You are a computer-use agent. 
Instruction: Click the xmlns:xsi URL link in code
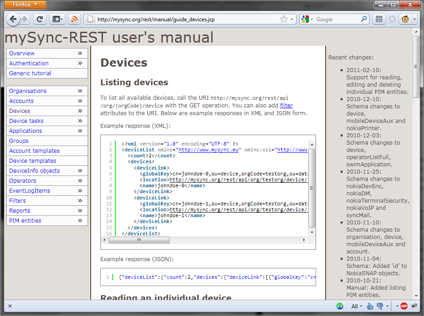(x=292, y=150)
